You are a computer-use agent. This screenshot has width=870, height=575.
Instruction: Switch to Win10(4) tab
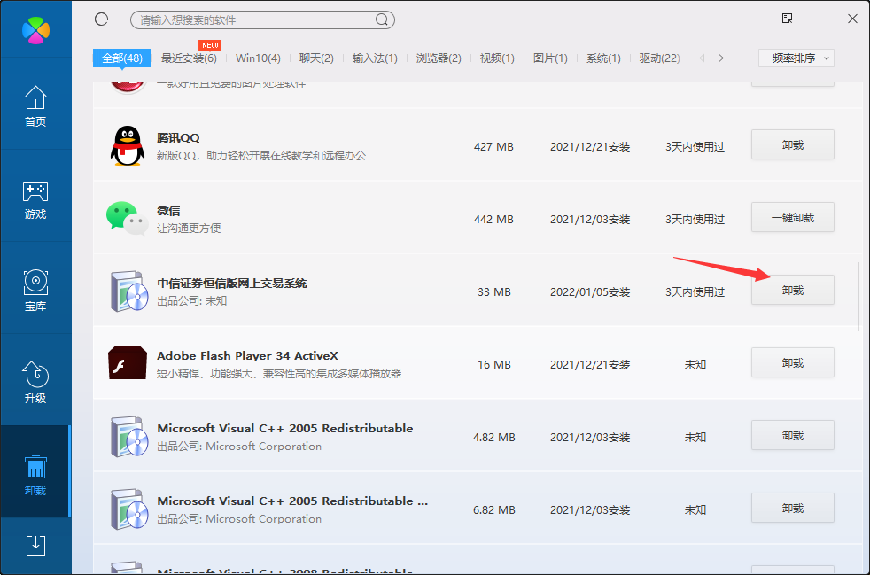click(258, 58)
